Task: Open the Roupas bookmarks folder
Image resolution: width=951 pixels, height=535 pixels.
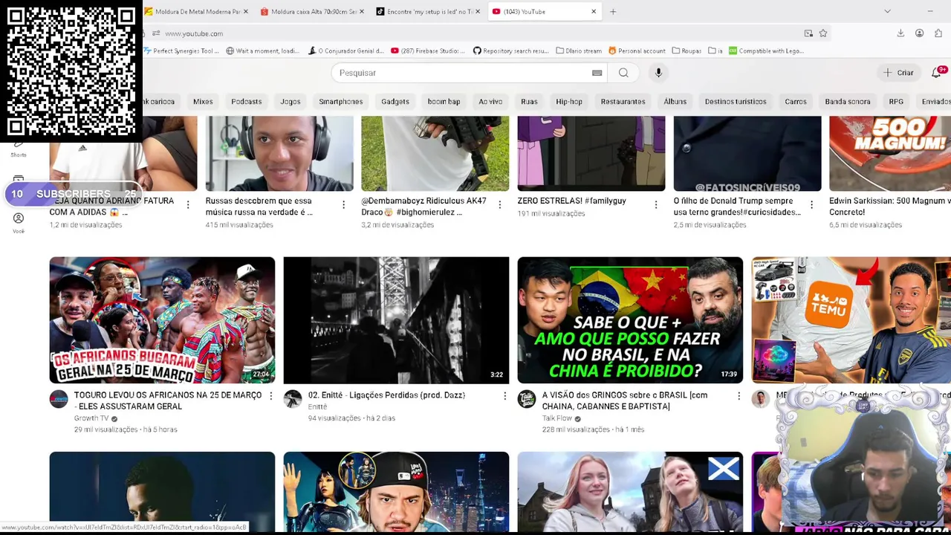Action: [687, 51]
